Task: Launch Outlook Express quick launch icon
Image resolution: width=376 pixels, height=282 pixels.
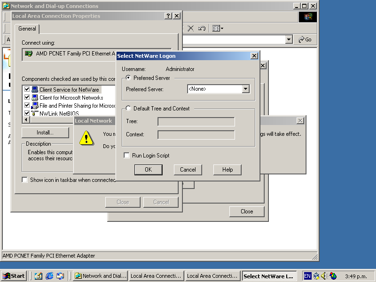Action: pyautogui.click(x=60, y=276)
